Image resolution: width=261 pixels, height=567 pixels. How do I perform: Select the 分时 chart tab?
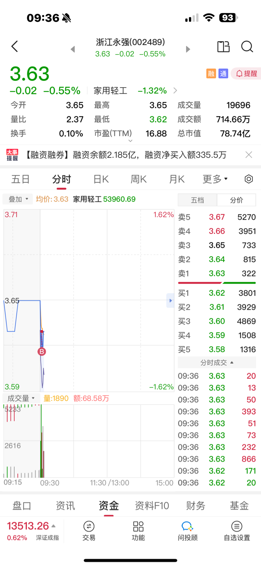[x=62, y=179]
